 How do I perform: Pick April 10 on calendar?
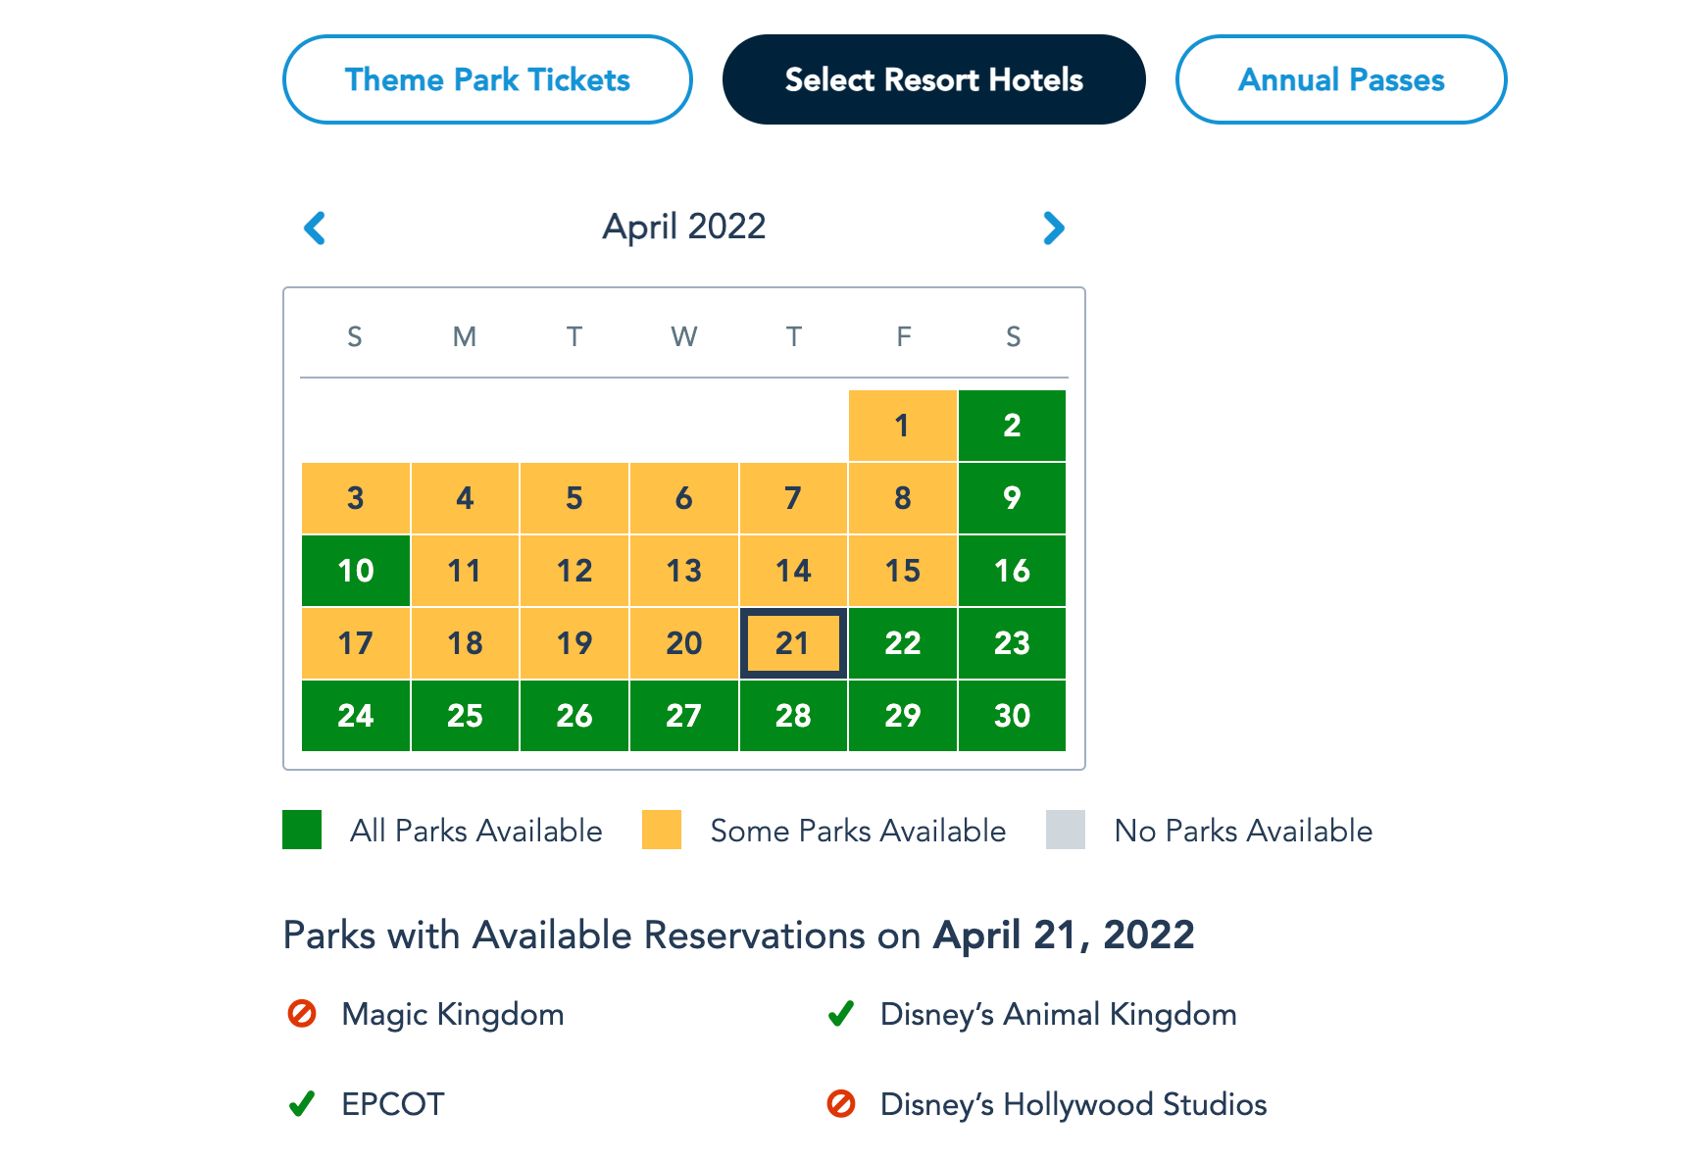coord(356,571)
